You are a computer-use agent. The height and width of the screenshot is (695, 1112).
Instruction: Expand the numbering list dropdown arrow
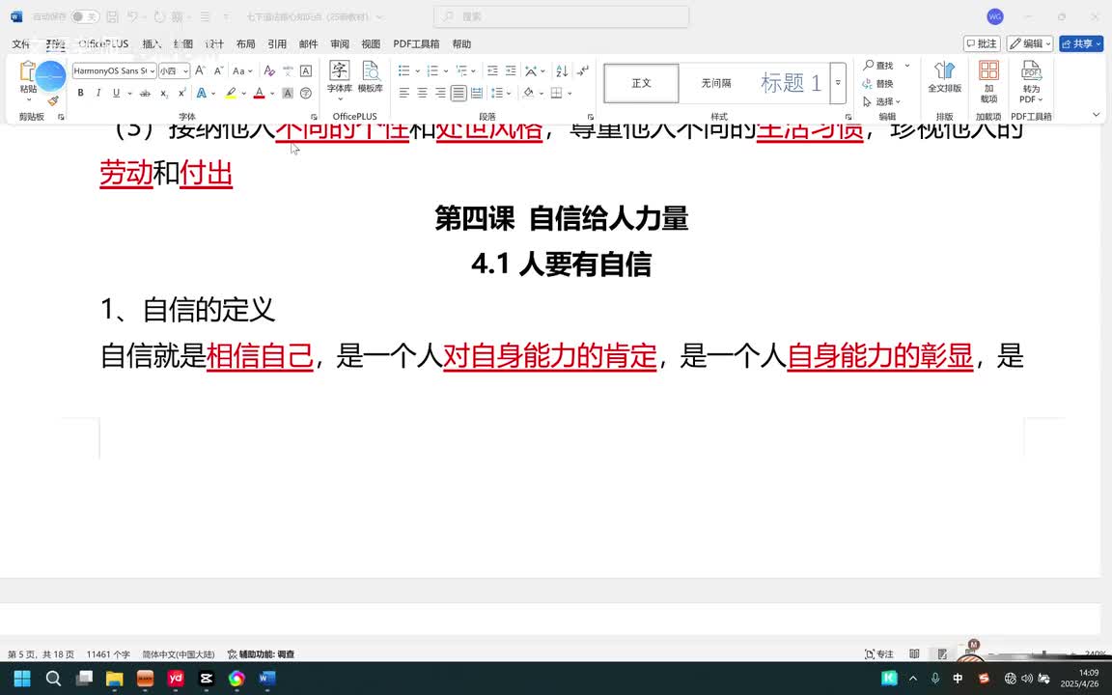point(446,70)
